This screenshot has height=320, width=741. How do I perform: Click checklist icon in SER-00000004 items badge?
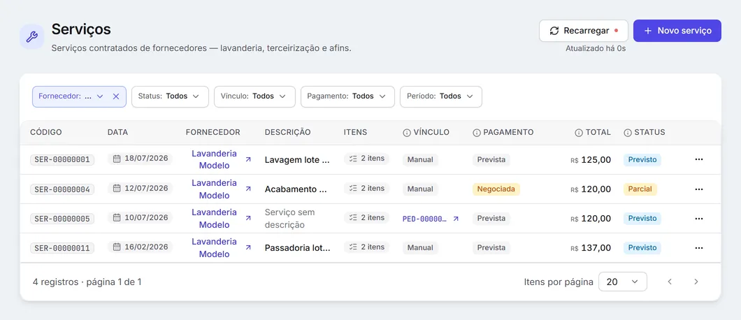352,188
